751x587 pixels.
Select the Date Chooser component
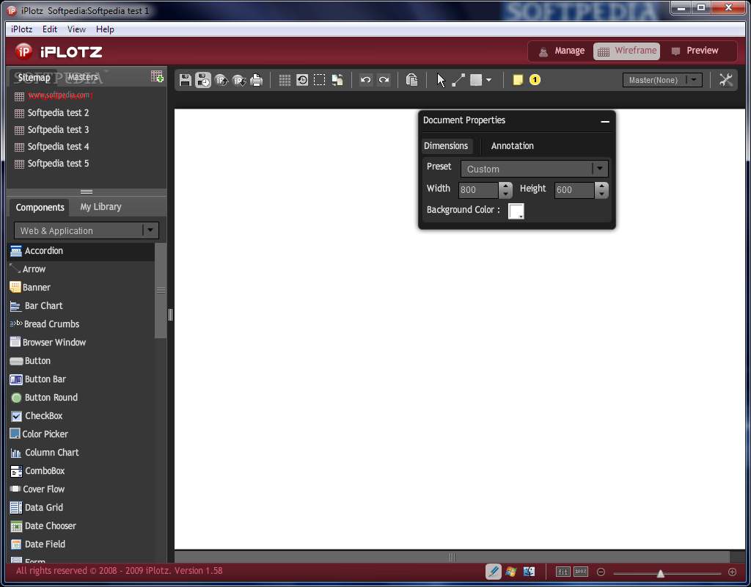coord(81,526)
